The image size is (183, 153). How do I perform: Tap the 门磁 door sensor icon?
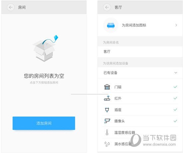pyautogui.click(x=107, y=87)
